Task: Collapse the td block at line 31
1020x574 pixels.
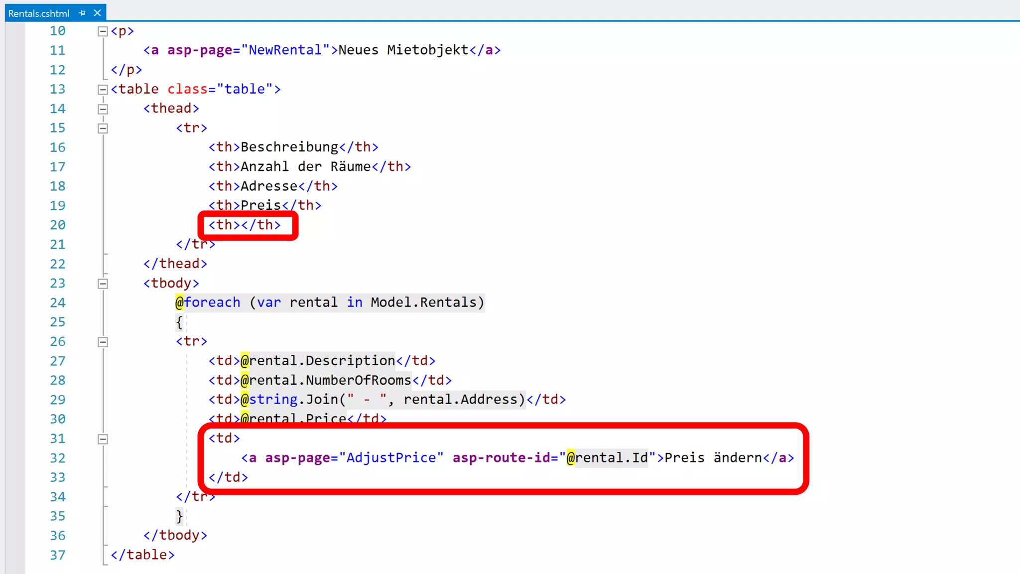Action: point(103,439)
